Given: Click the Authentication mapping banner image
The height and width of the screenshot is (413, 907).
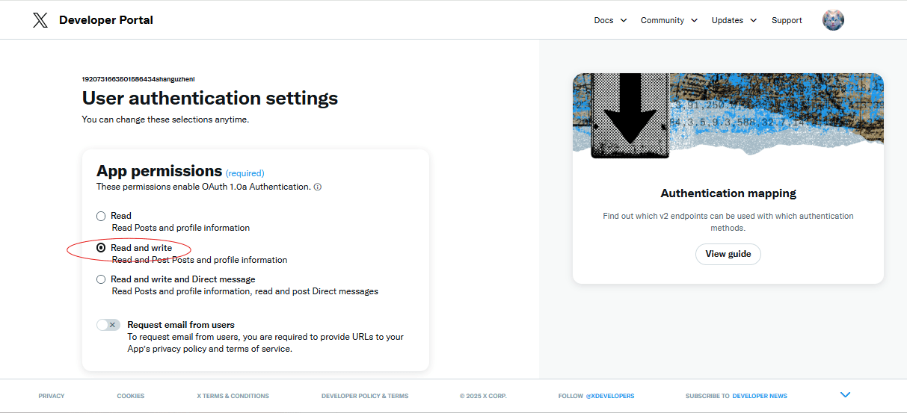Looking at the screenshot, I should [x=728, y=116].
